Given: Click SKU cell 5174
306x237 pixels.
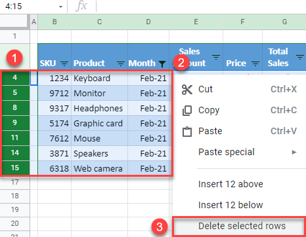Looking at the screenshot, I should (x=55, y=123).
